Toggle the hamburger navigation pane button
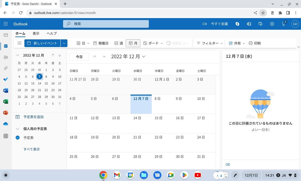301x181 pixels. [19, 43]
